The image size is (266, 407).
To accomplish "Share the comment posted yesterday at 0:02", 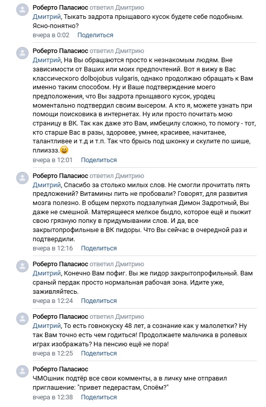I will point(95,35).
